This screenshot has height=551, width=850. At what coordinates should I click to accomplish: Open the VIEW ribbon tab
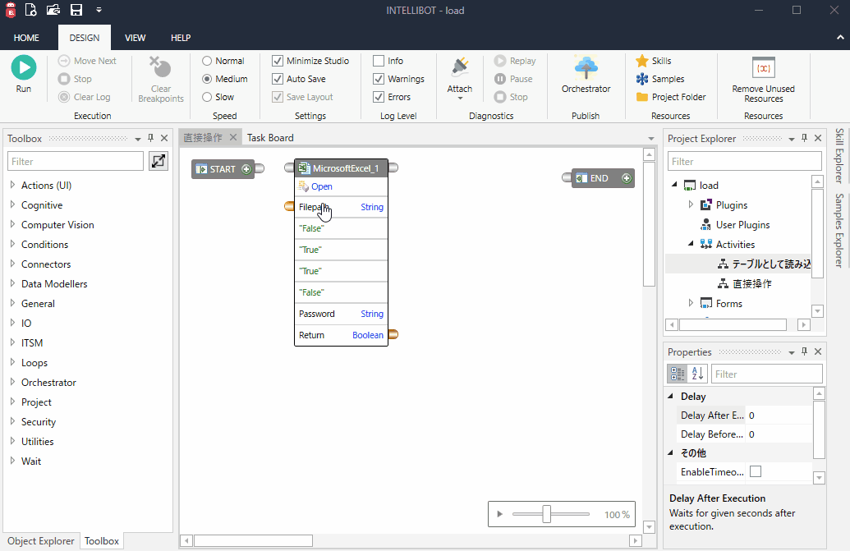click(x=135, y=37)
